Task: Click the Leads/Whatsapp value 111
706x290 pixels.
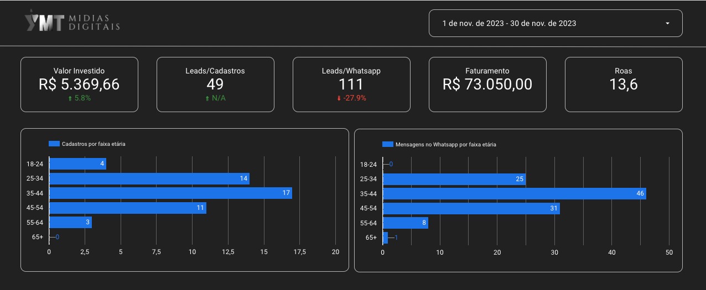Action: tap(351, 84)
